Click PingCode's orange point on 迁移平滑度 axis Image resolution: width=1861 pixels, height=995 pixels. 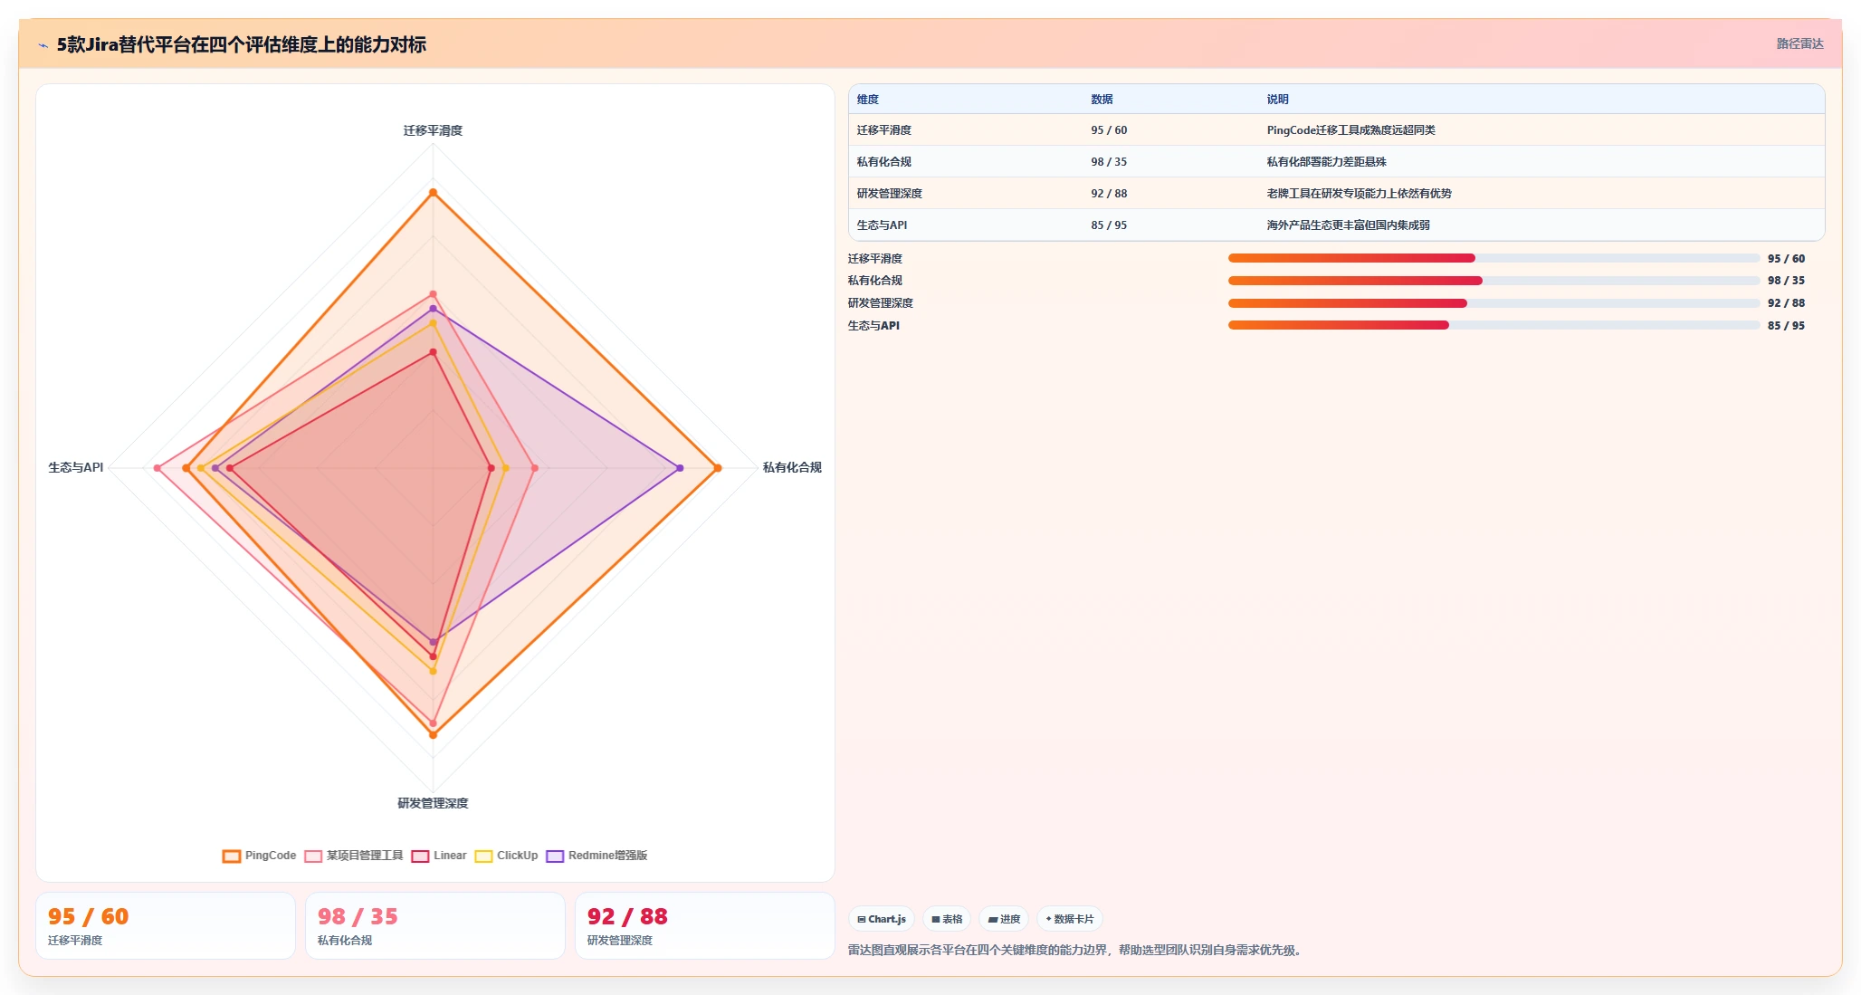[433, 192]
